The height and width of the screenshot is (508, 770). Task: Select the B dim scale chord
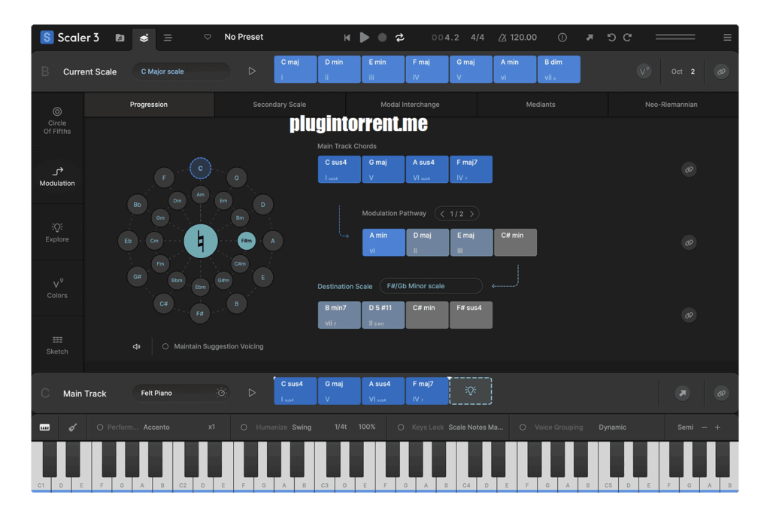559,69
